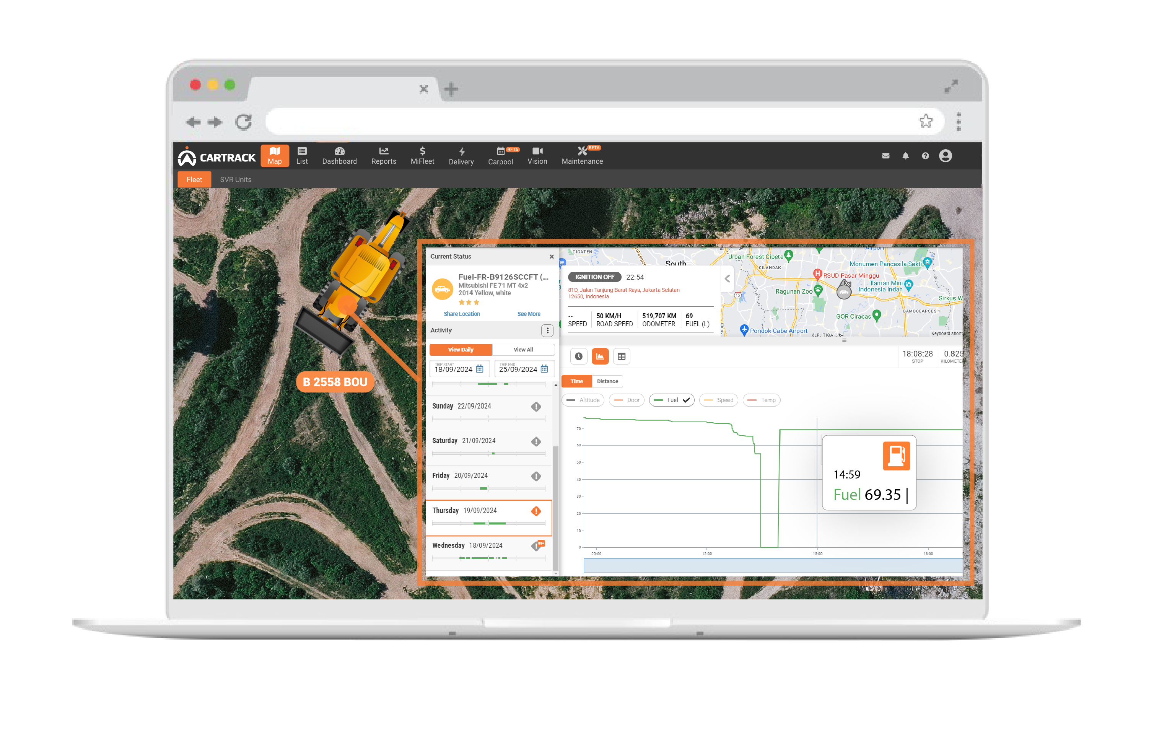Click the alert icon on Sunday row
Screen dimensions: 1154x739
536,407
